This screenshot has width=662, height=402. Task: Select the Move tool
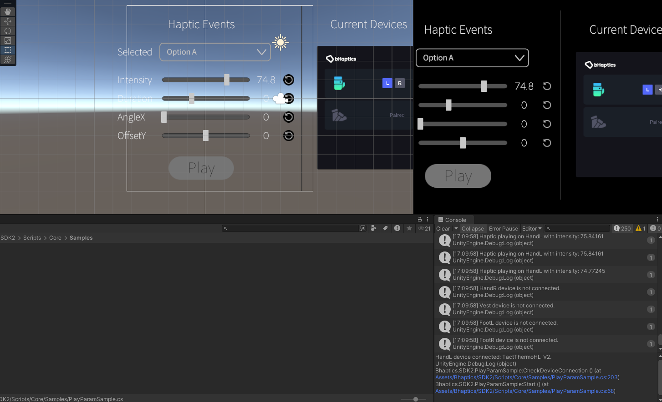click(8, 21)
